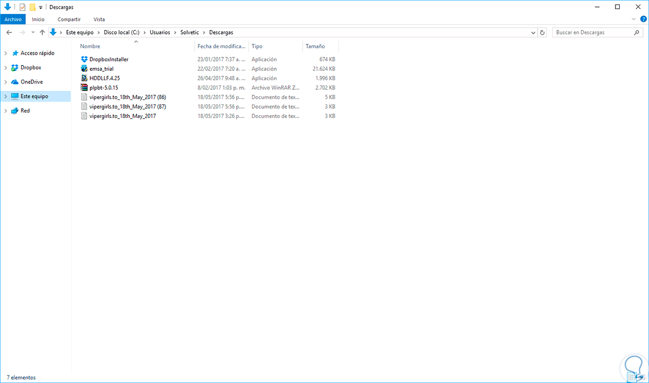Select the file name DropboxInstaller
This screenshot has height=383, width=649.
[109, 59]
